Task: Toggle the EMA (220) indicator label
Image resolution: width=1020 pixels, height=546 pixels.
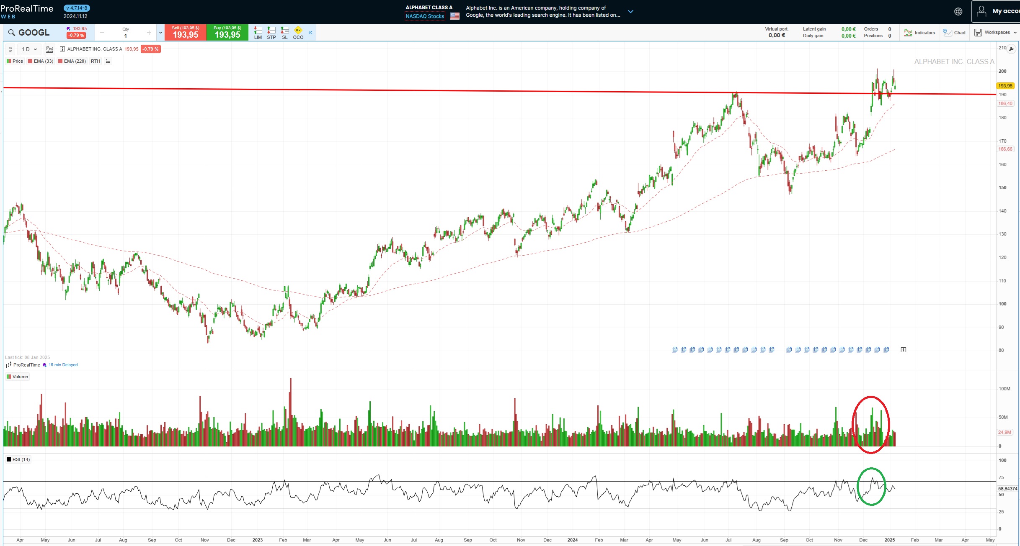Action: [72, 61]
